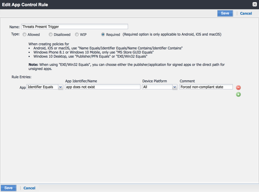Add a new rule entry row
Viewport: 259px width, 192px height.
pos(238,94)
